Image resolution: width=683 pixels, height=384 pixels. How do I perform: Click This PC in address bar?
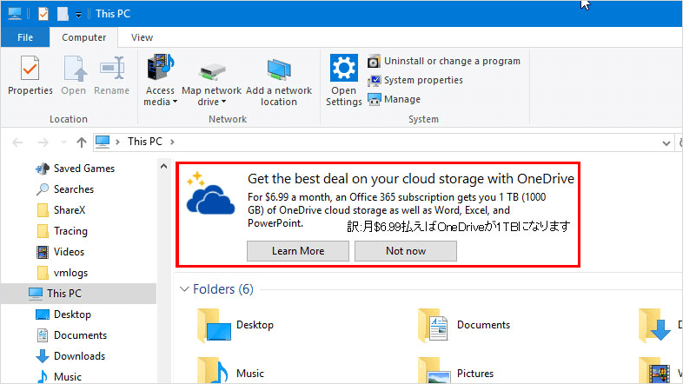coord(144,142)
